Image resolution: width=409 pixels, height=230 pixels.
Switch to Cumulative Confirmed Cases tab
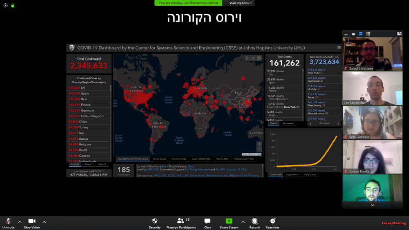pyautogui.click(x=133, y=159)
